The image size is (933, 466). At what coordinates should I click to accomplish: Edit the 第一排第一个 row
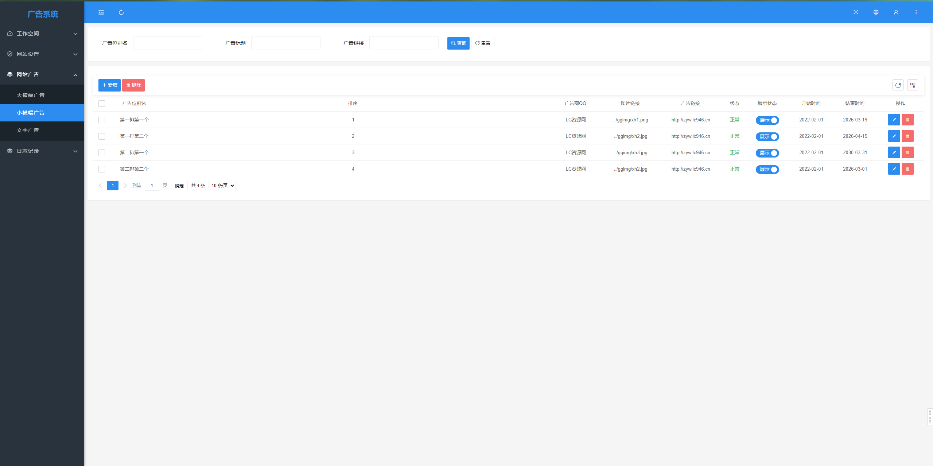pos(894,120)
